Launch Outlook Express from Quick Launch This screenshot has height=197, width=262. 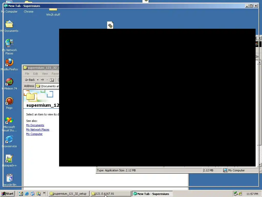click(x=32, y=194)
